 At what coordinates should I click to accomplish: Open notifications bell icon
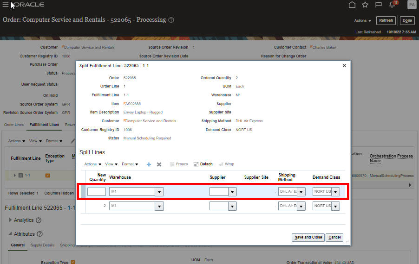click(x=392, y=5)
